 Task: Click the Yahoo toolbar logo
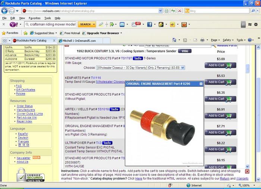coord(14,25)
